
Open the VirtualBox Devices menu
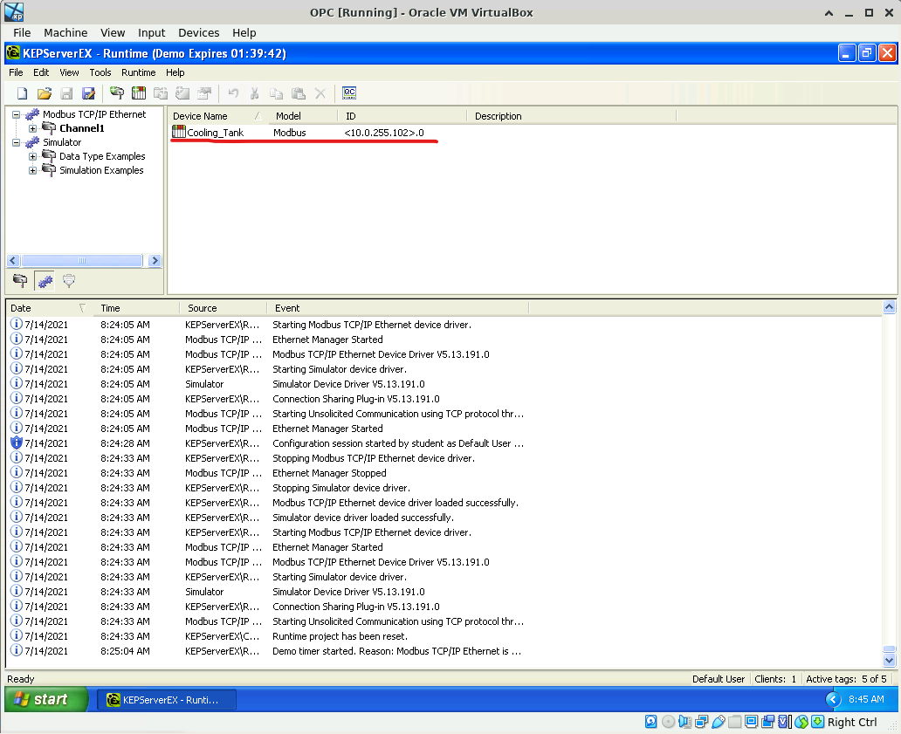tap(199, 33)
